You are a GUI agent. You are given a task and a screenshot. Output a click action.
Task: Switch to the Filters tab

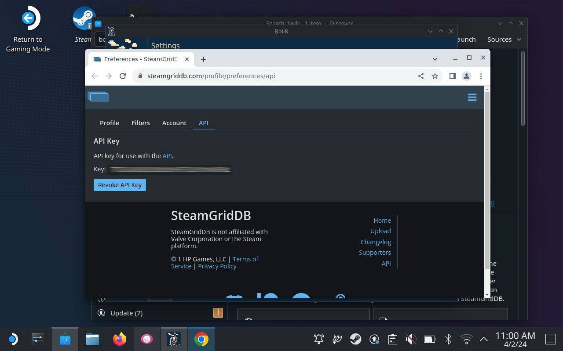[x=141, y=123]
